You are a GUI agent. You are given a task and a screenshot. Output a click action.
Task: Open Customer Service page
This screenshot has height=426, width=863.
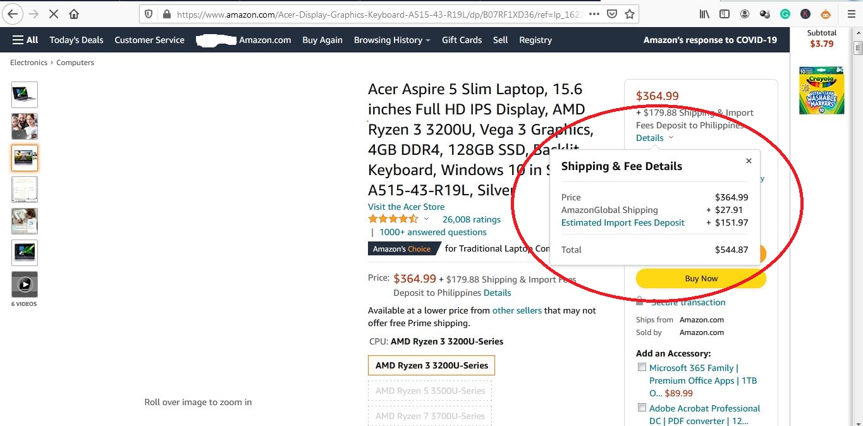tap(149, 40)
